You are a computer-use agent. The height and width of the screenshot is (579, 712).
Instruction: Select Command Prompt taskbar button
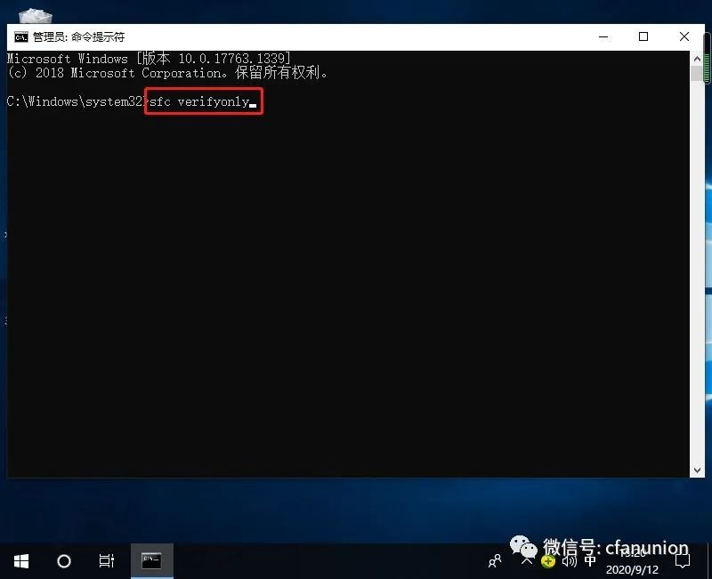tap(151, 561)
